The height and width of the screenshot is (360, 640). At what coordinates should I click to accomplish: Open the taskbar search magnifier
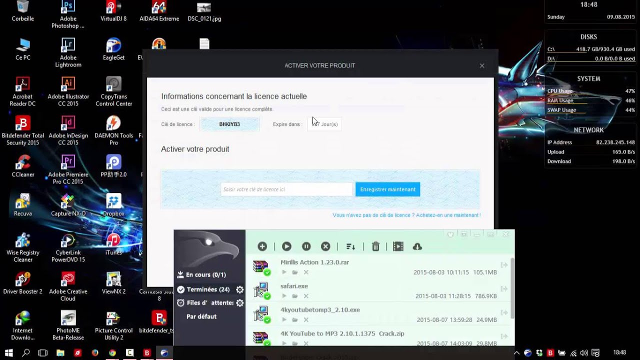(x=26, y=352)
